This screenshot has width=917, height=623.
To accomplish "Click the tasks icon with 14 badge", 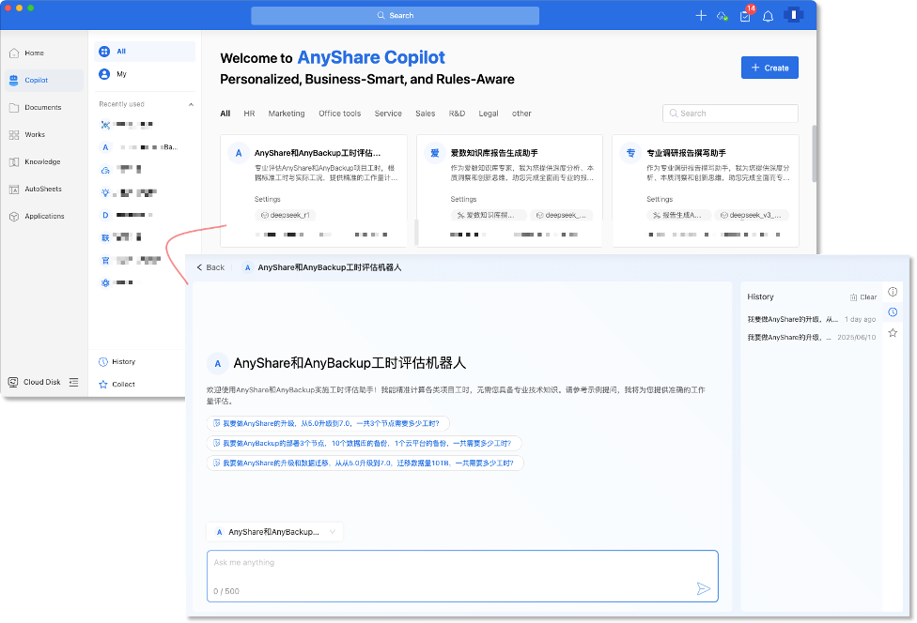I will click(x=745, y=16).
